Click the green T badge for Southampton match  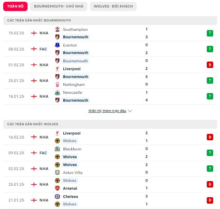pyautogui.click(x=210, y=33)
